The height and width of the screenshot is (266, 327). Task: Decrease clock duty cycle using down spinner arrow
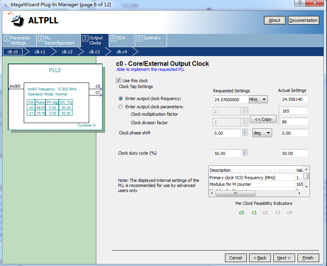(x=245, y=155)
